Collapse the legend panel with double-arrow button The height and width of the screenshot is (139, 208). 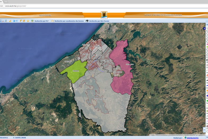click(x=204, y=130)
